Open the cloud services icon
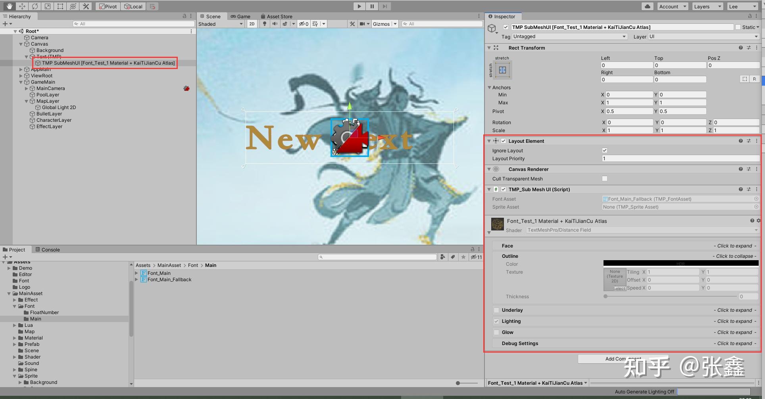The image size is (765, 399). [x=648, y=6]
